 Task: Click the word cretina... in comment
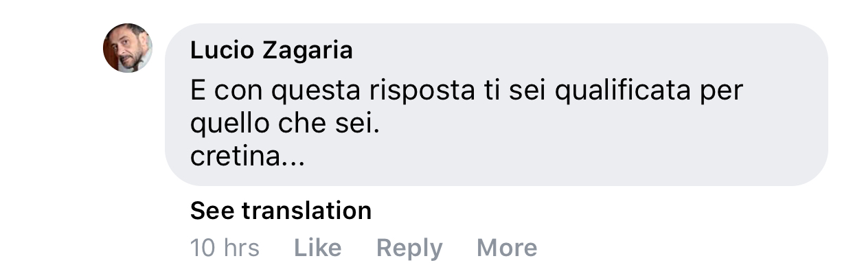point(247,157)
